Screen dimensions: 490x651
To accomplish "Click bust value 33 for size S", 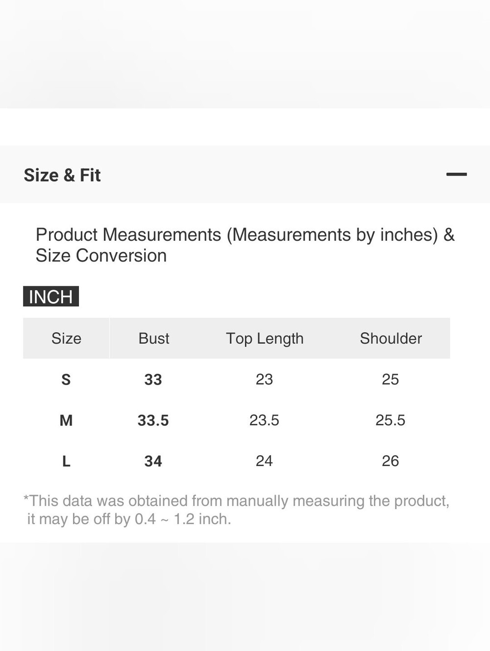I will [x=153, y=379].
